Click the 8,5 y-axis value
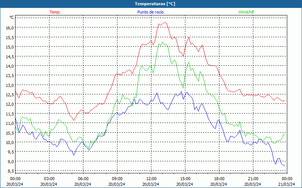Screen dimensions: 302x188 11,171
